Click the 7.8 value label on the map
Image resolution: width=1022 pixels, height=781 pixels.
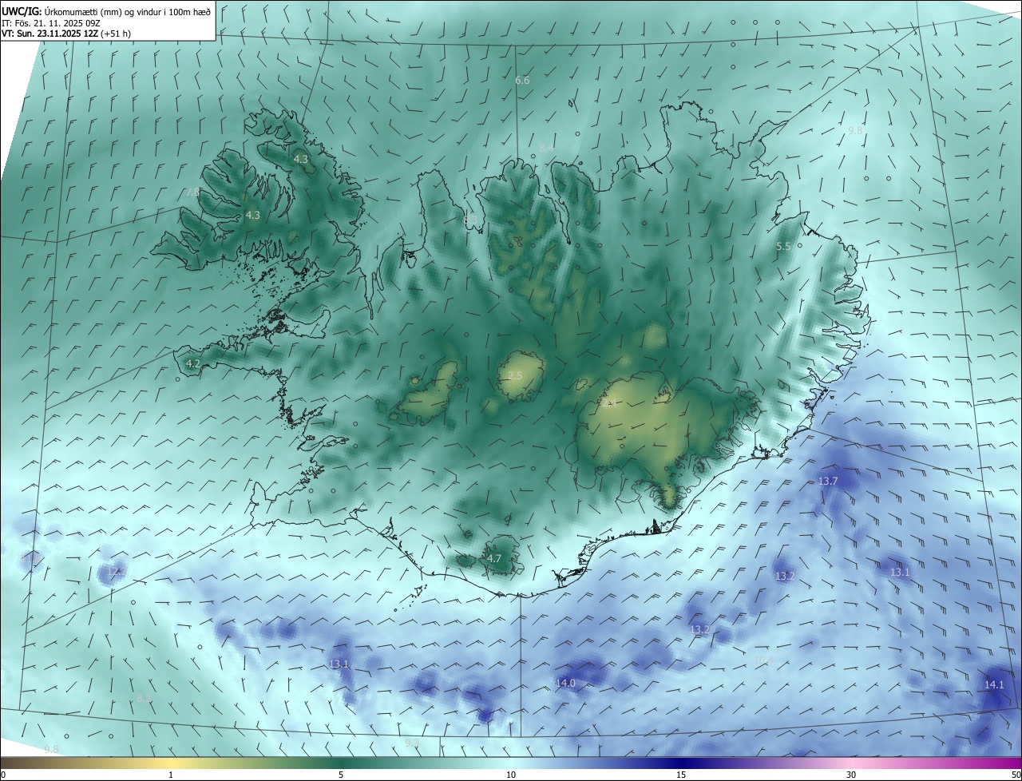(192, 192)
